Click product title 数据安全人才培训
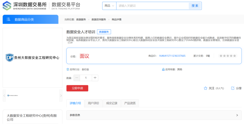This screenshot has width=244, height=124. (x=81, y=32)
